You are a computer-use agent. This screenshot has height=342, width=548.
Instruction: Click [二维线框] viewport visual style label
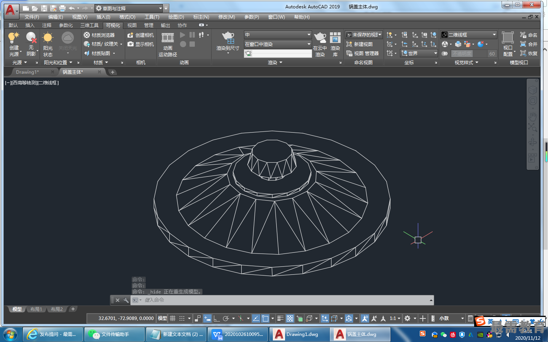pos(48,83)
